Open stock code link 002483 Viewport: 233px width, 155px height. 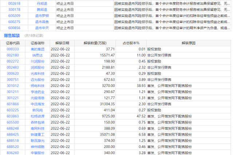[13, 67]
